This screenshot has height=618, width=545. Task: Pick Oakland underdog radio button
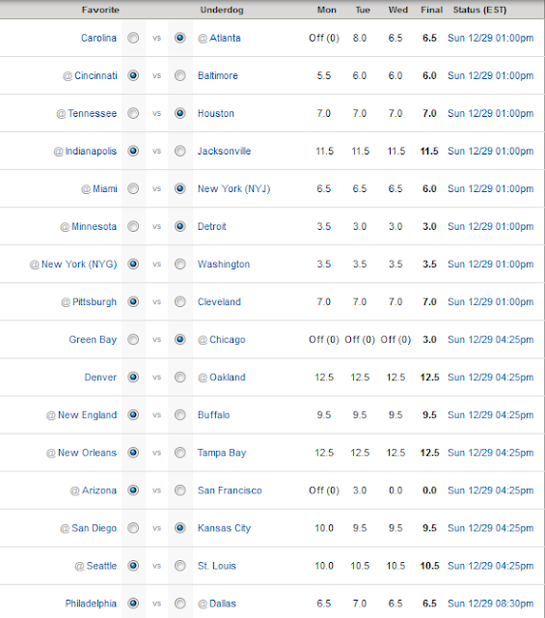pos(180,378)
